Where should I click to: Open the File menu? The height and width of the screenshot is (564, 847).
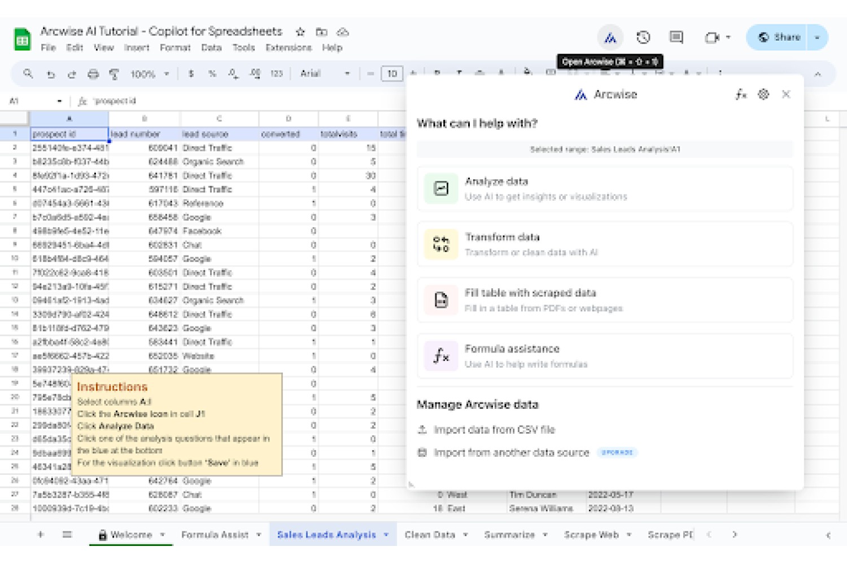[x=48, y=48]
